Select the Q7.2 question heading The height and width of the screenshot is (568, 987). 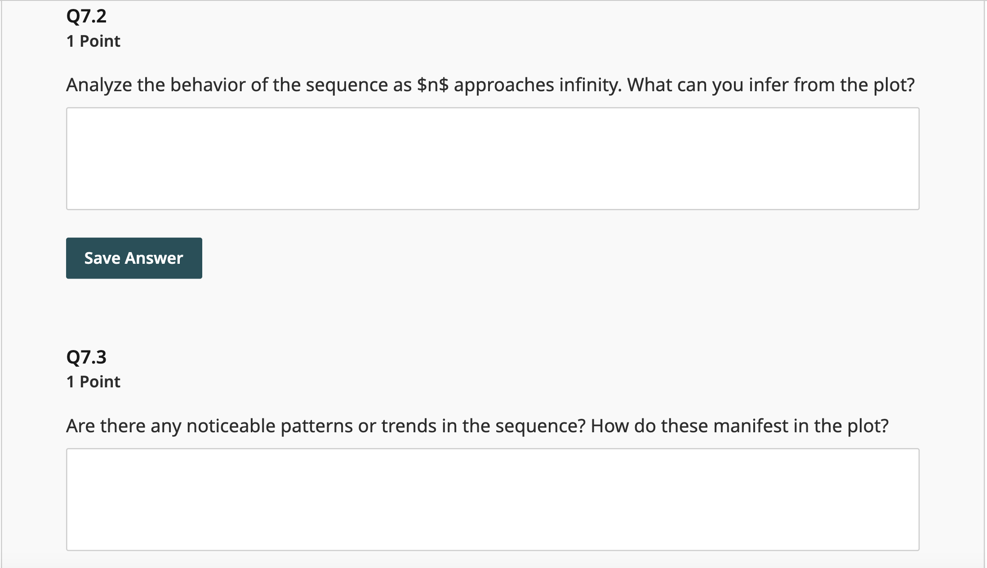[86, 17]
